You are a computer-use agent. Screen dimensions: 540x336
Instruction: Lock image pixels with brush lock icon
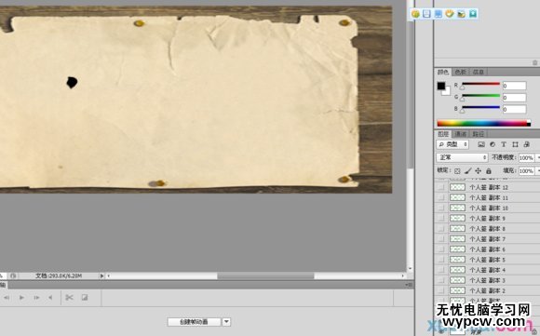[467, 170]
